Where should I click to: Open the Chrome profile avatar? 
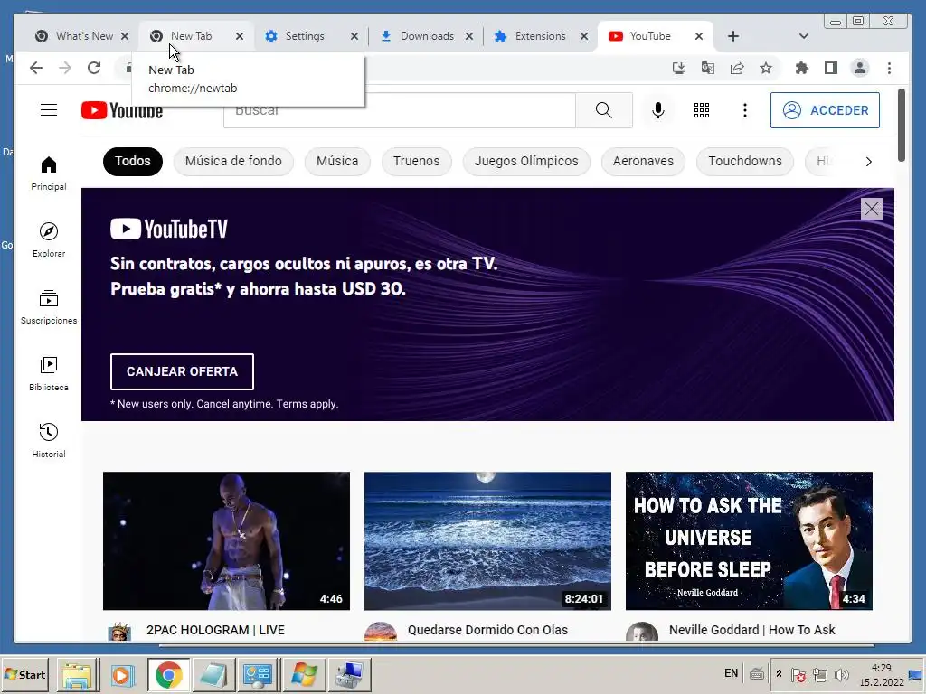860,68
